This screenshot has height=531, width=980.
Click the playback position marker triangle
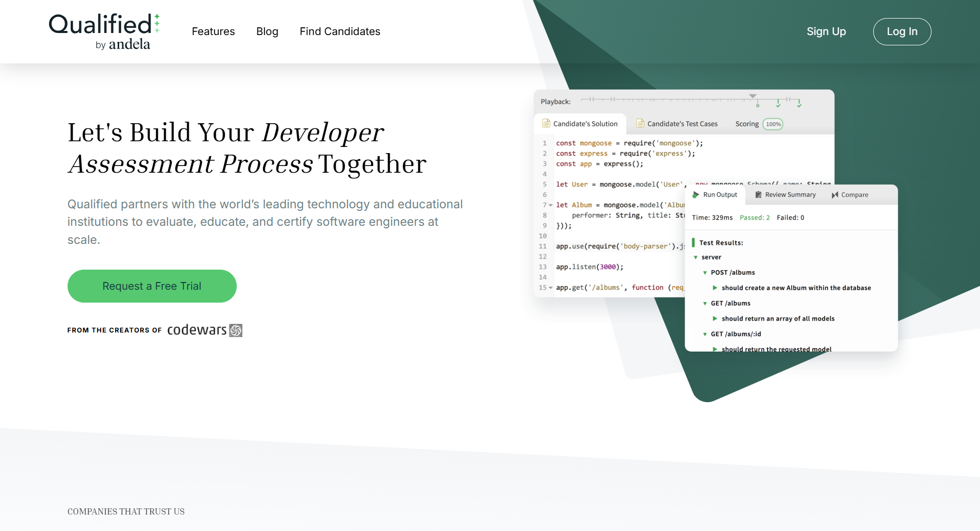pyautogui.click(x=753, y=96)
